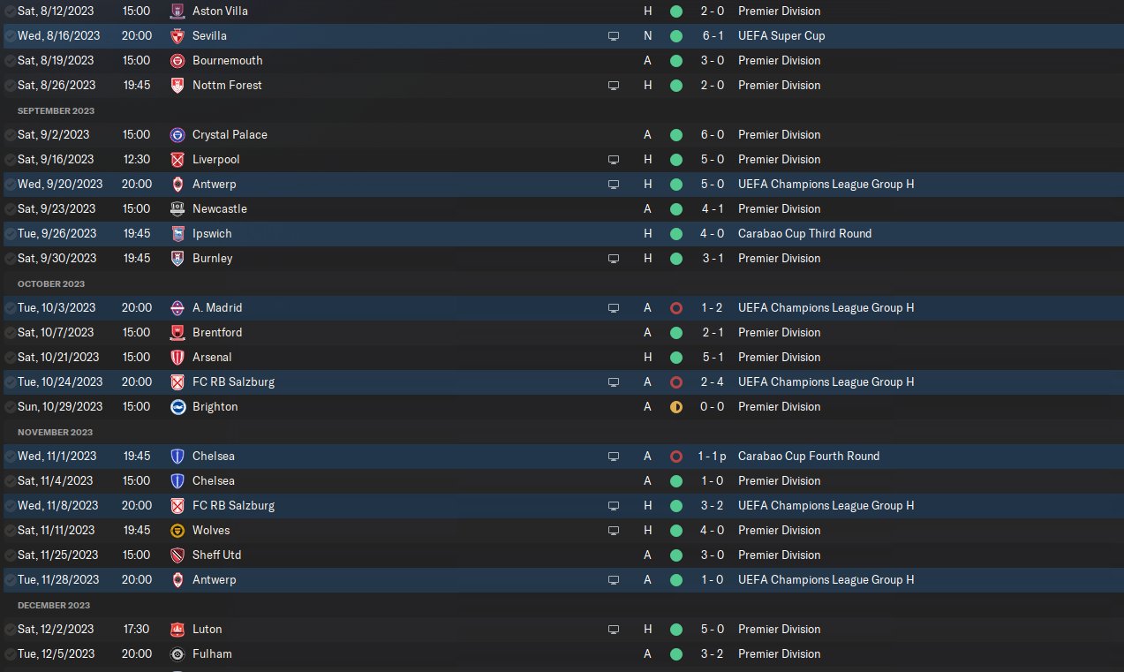Toggle check mark on Crystal Palace fixture row

[x=10, y=135]
